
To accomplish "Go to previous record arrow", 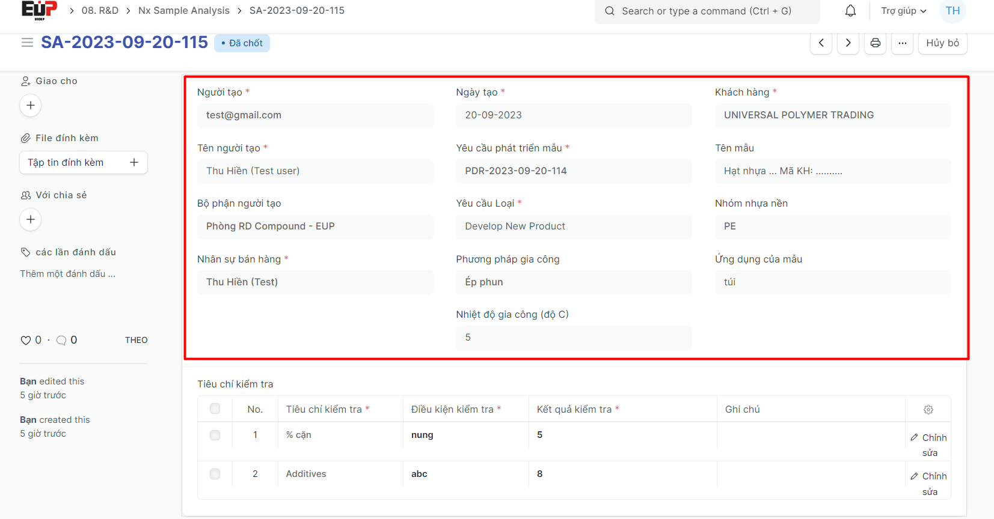I will click(x=821, y=43).
